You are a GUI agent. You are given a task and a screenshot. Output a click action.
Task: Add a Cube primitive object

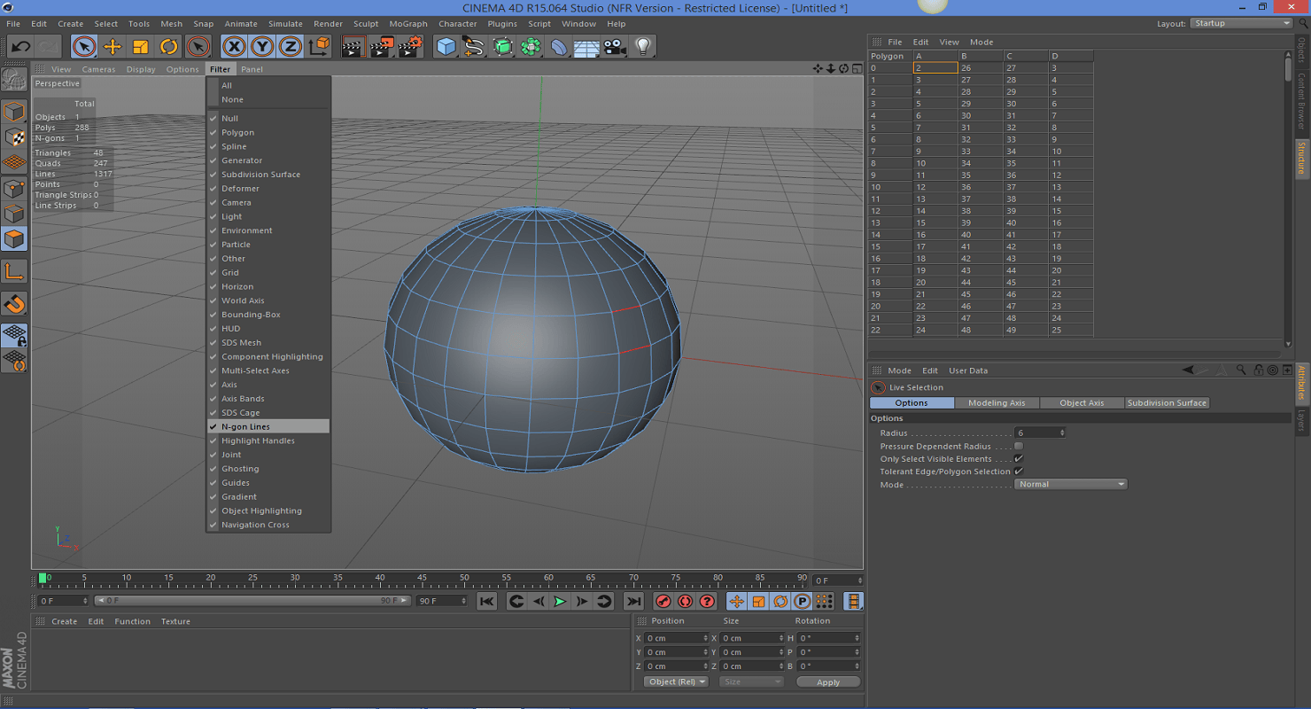coord(446,46)
